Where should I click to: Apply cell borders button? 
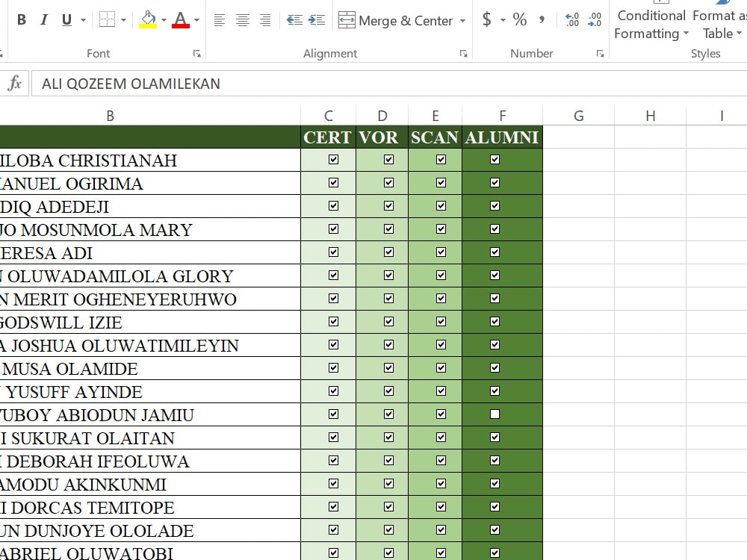point(107,20)
